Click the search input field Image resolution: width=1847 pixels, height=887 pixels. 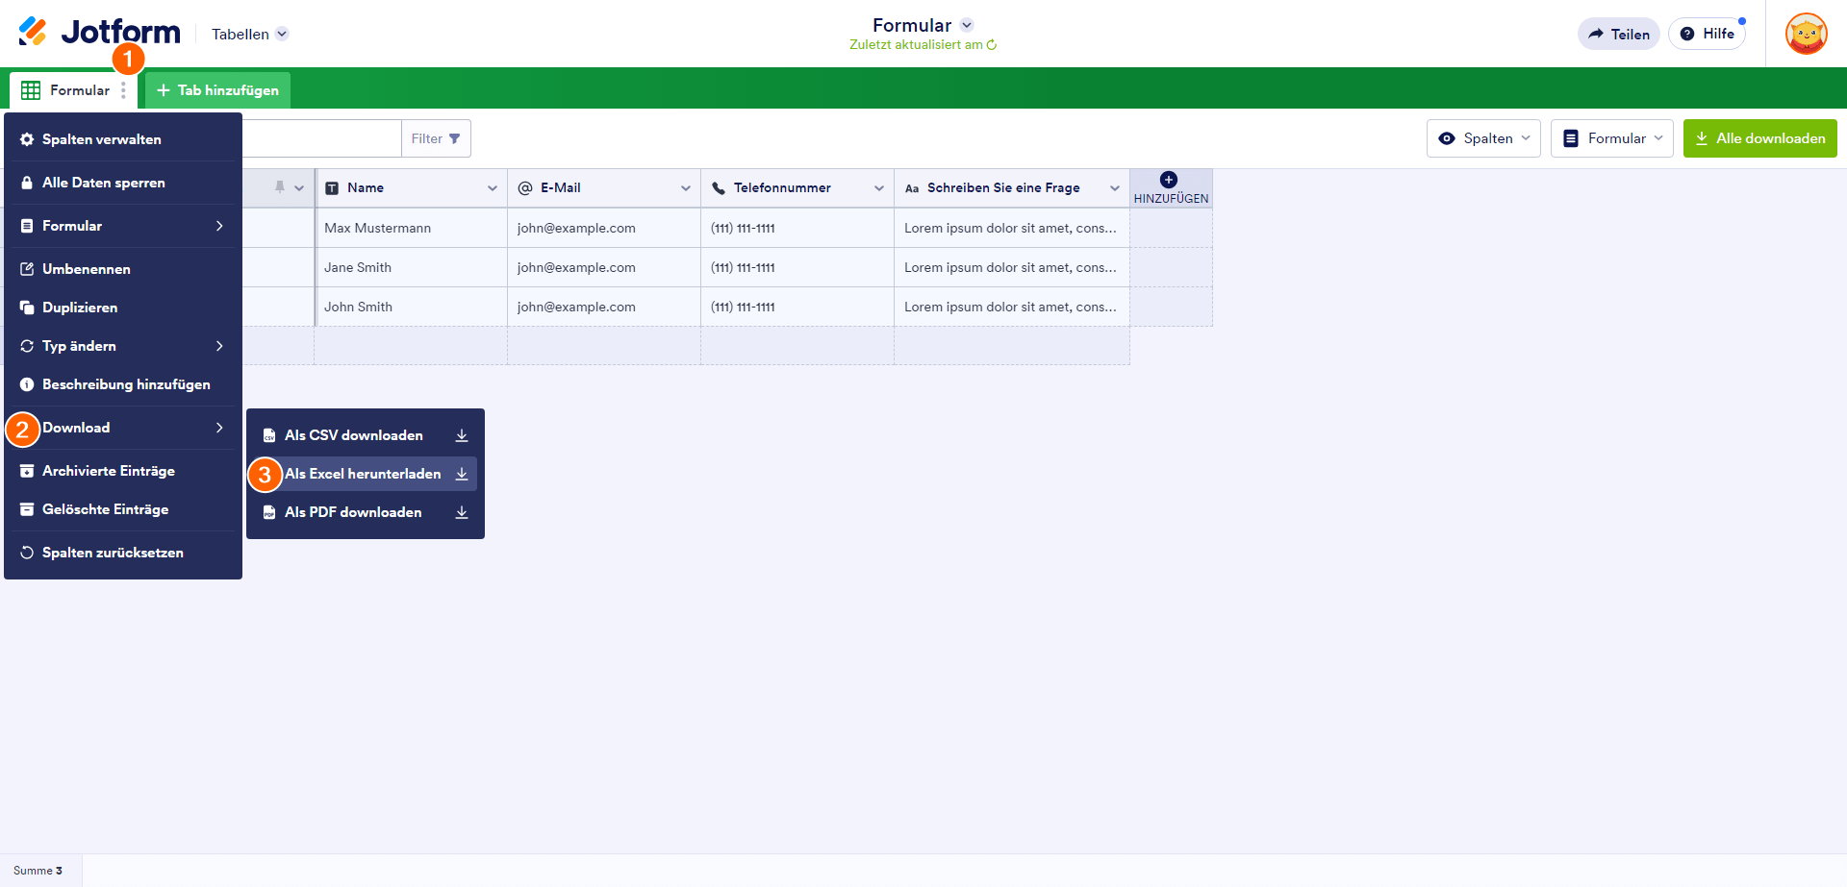321,138
